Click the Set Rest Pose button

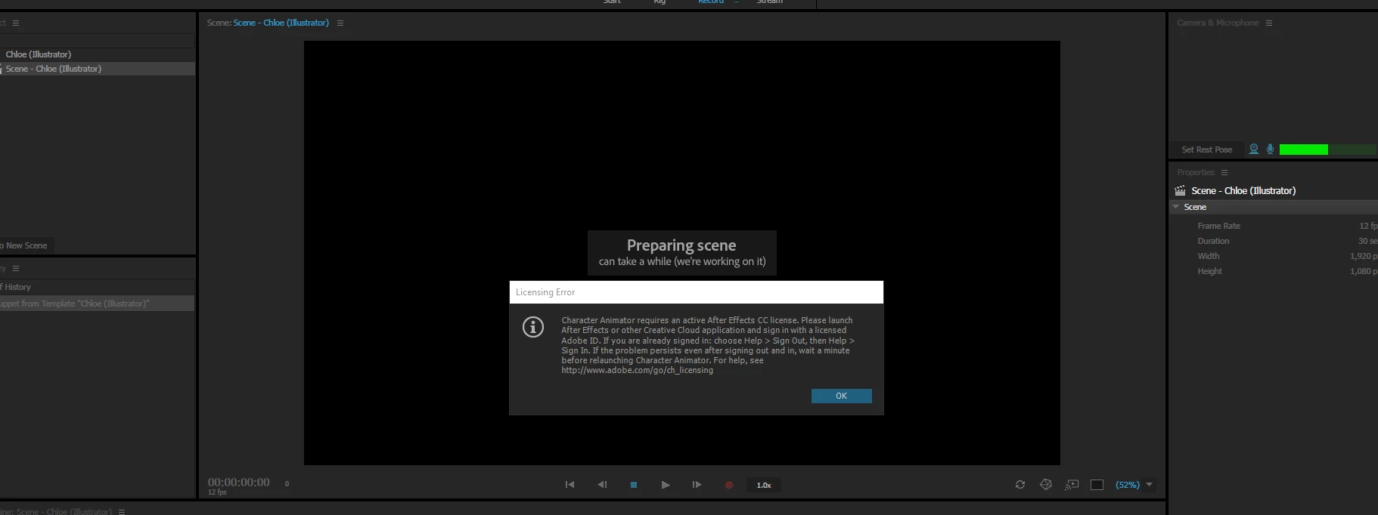point(1207,150)
